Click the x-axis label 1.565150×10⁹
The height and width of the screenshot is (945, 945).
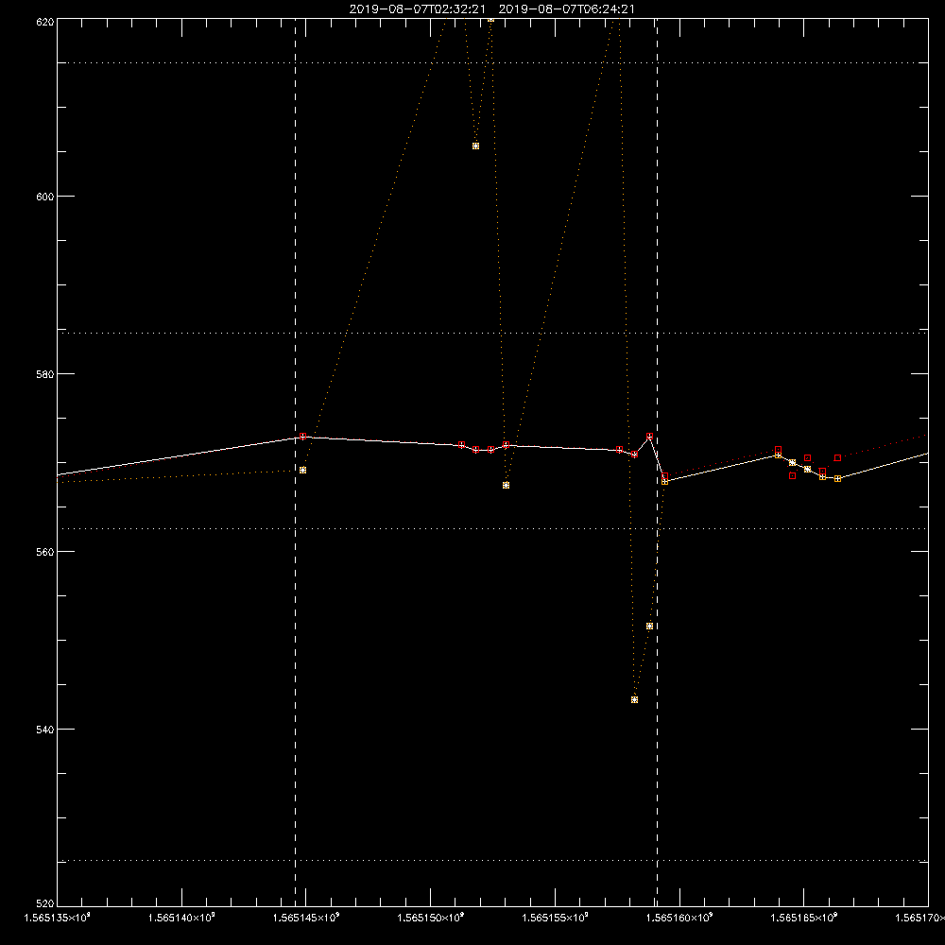point(431,918)
